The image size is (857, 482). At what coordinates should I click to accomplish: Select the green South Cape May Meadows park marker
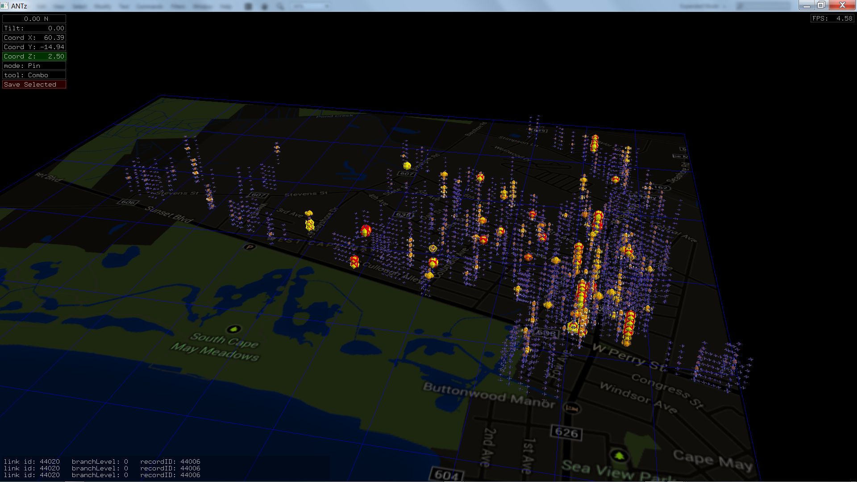click(x=233, y=329)
